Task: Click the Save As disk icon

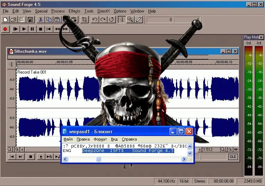Action: click(x=30, y=20)
